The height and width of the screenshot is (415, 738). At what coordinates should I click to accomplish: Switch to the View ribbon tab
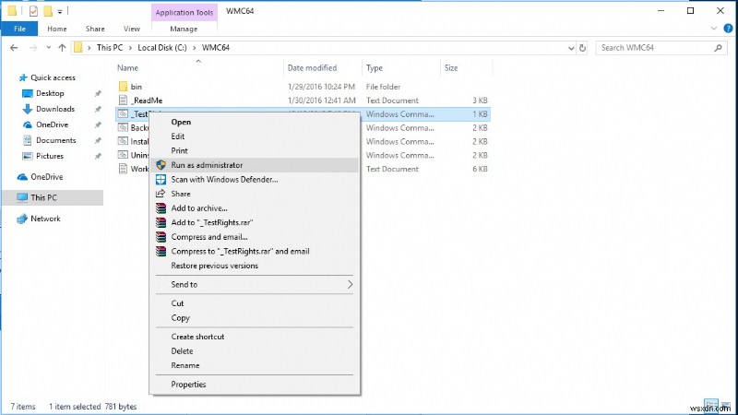pos(132,29)
